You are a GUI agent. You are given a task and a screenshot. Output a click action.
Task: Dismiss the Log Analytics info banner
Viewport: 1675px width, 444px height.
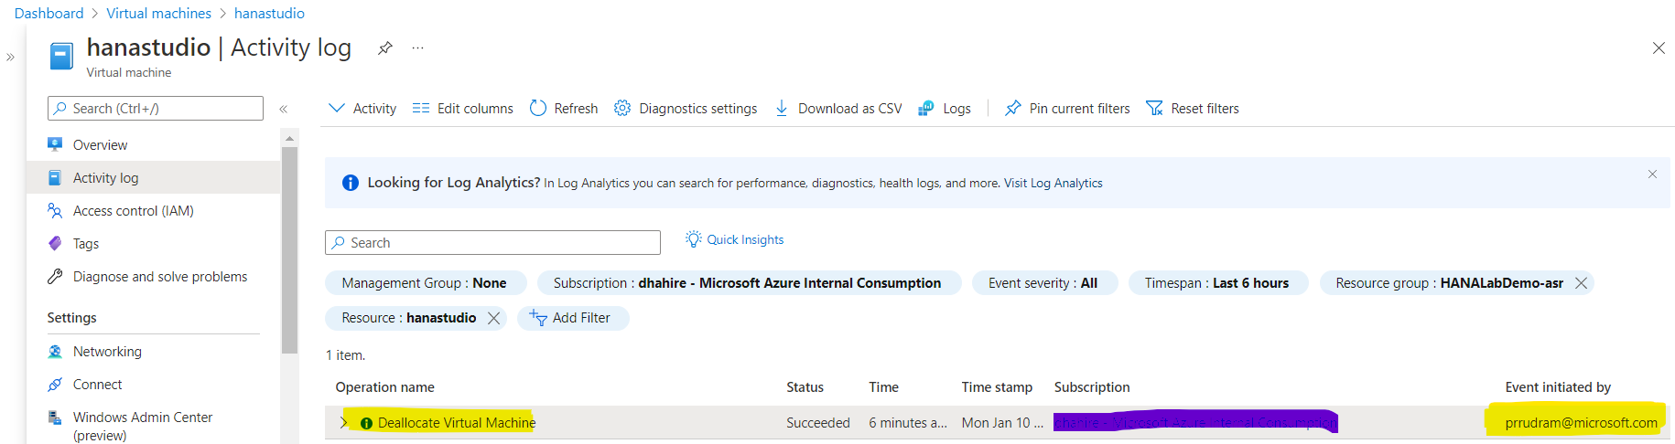1652,174
